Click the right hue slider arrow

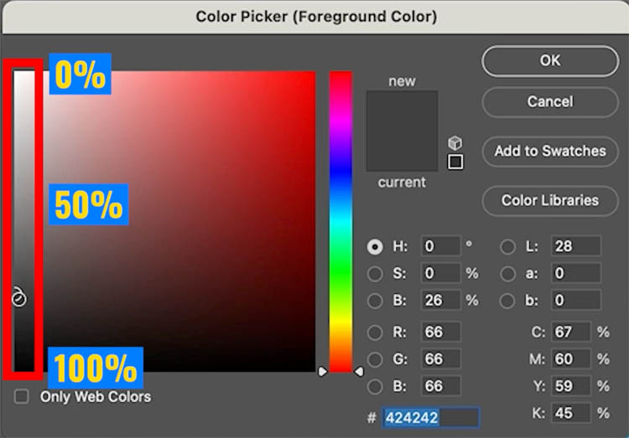tap(359, 372)
